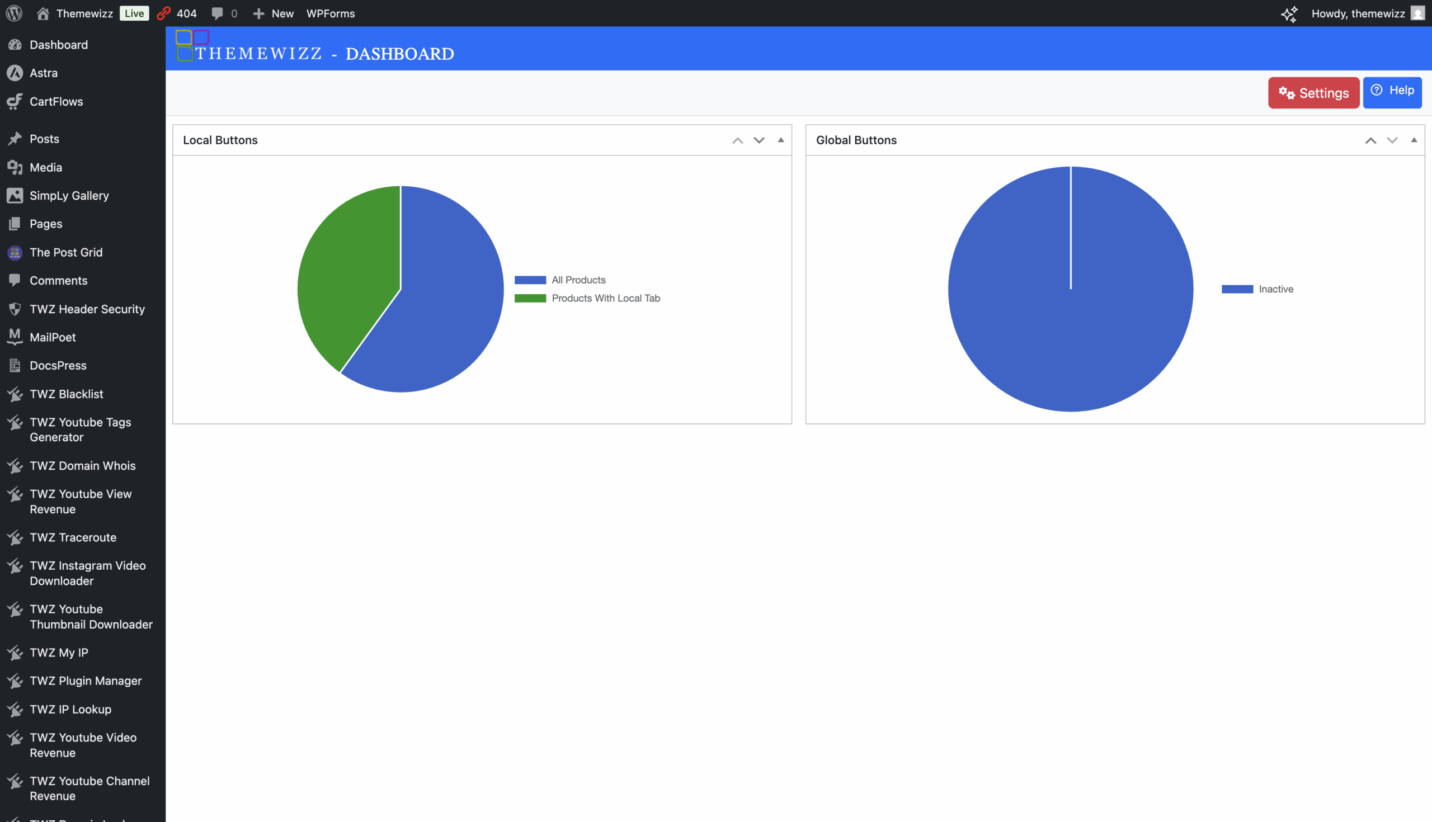Open the New menu in admin bar
Viewport: 1432px width, 822px height.
point(274,13)
